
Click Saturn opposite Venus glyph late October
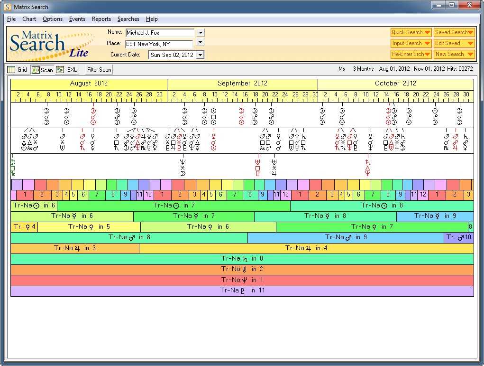[x=465, y=142]
